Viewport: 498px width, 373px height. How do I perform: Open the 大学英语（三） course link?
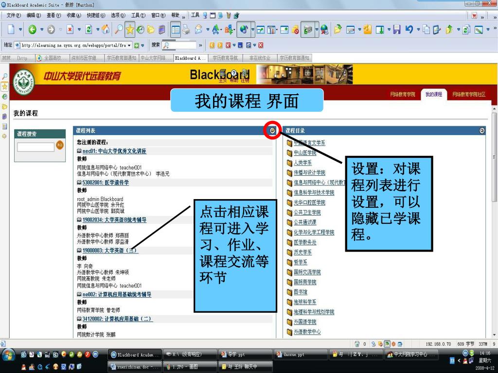(110, 251)
